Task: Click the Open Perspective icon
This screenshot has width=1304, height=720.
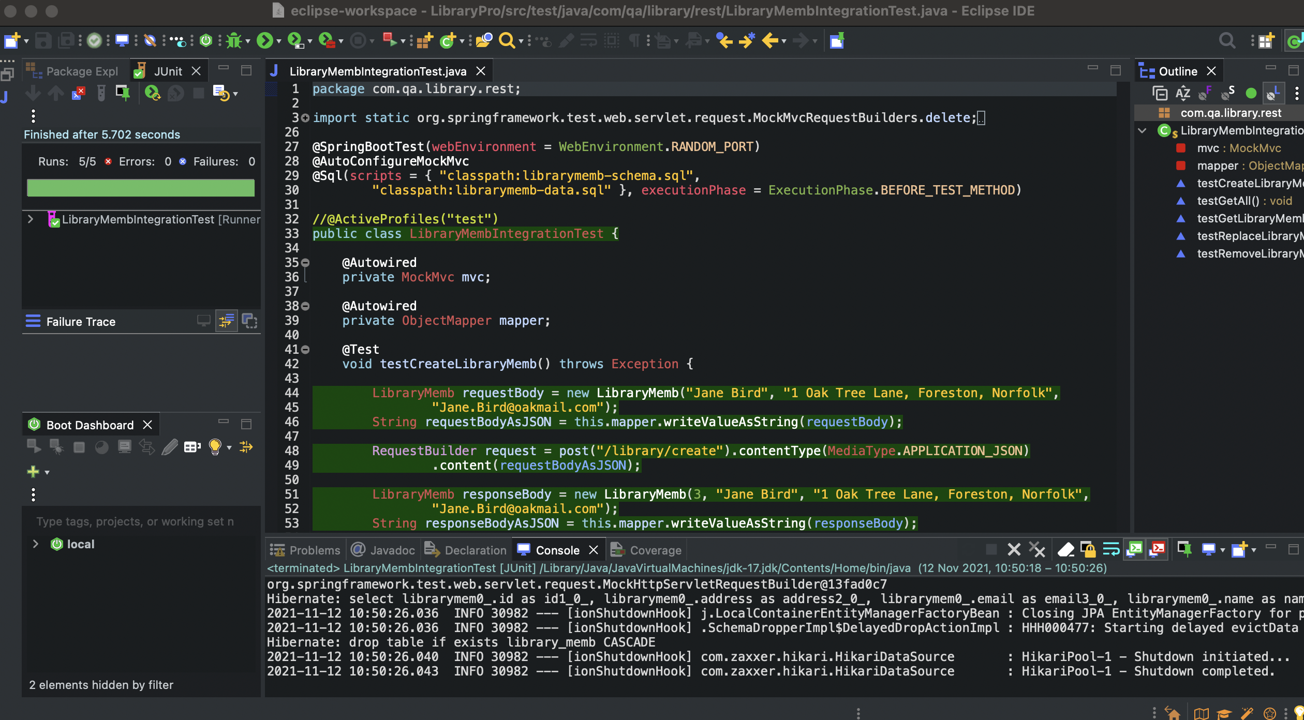Action: coord(1266,40)
